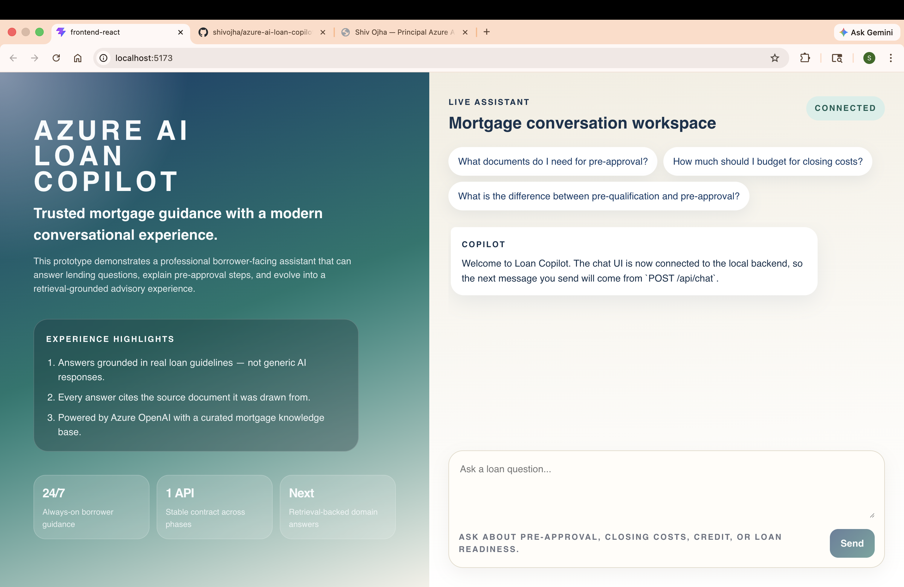The image size is (904, 587).
Task: Close the Shiv Ojha tab
Action: [x=465, y=32]
